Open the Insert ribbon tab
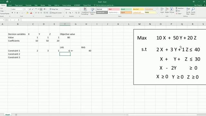 click(10, 5)
